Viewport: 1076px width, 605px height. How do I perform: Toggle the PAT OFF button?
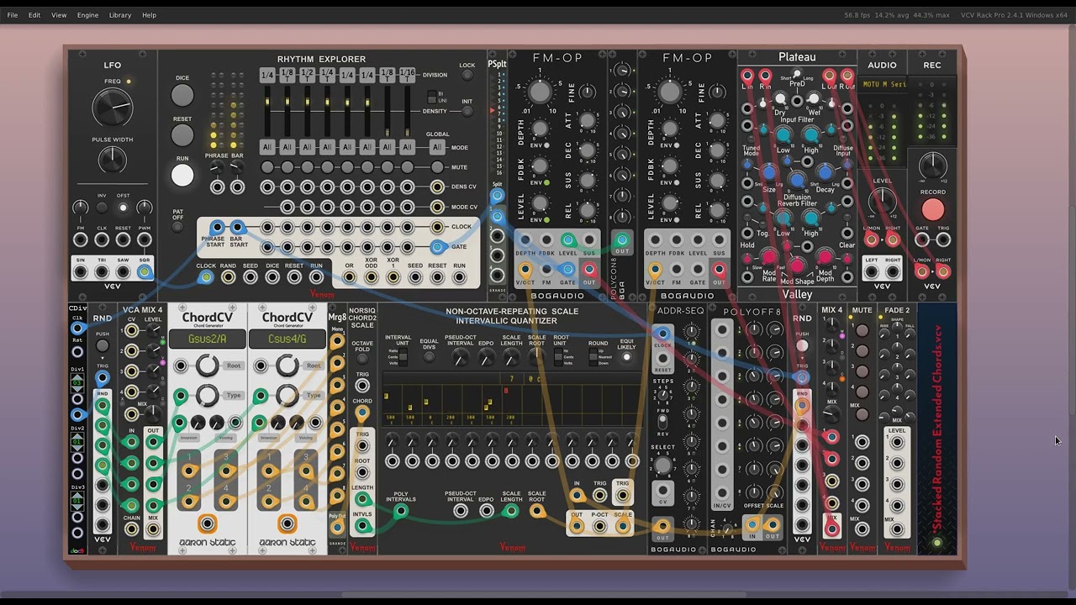coord(178,227)
